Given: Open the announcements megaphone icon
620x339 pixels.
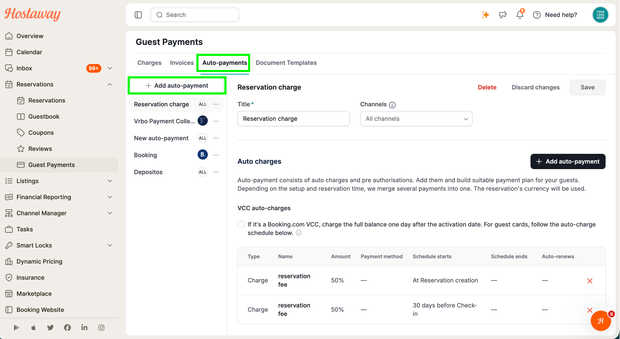Looking at the screenshot, I should [503, 15].
